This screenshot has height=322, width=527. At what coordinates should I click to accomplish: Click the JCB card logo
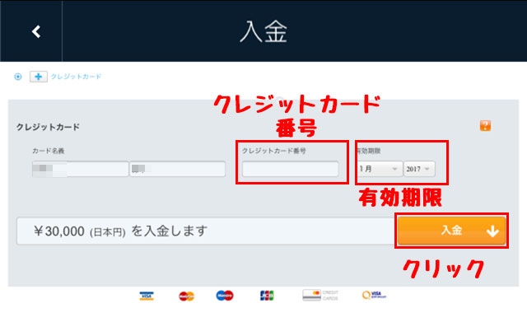tap(267, 296)
